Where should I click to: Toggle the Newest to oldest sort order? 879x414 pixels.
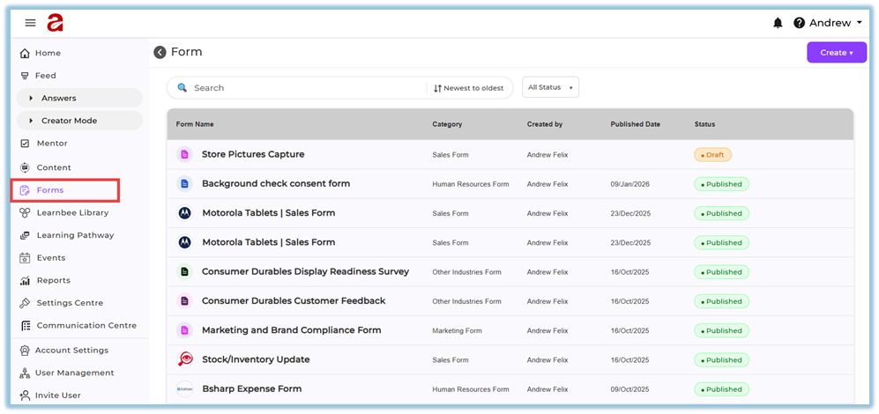468,88
